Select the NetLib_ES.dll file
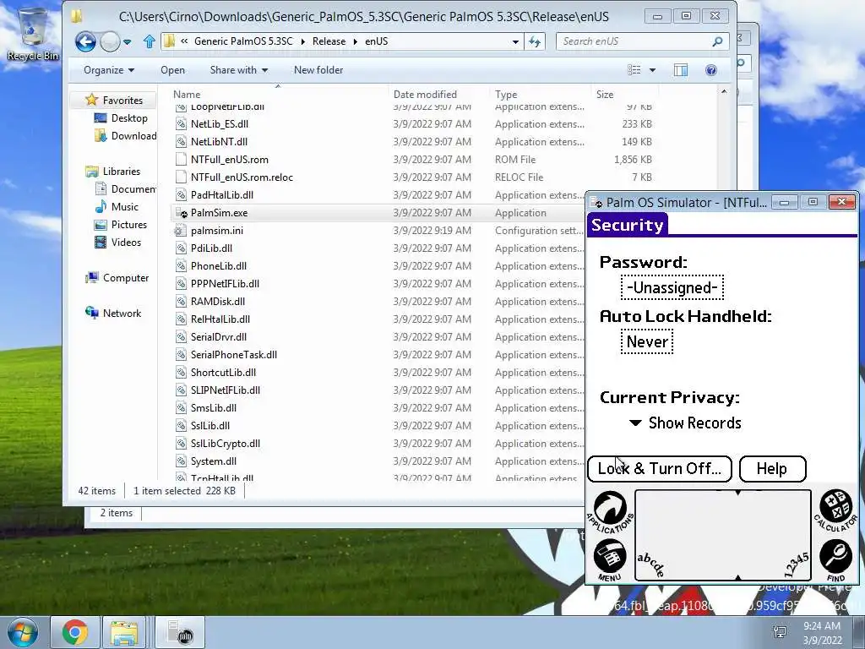Image resolution: width=865 pixels, height=649 pixels. pos(220,124)
